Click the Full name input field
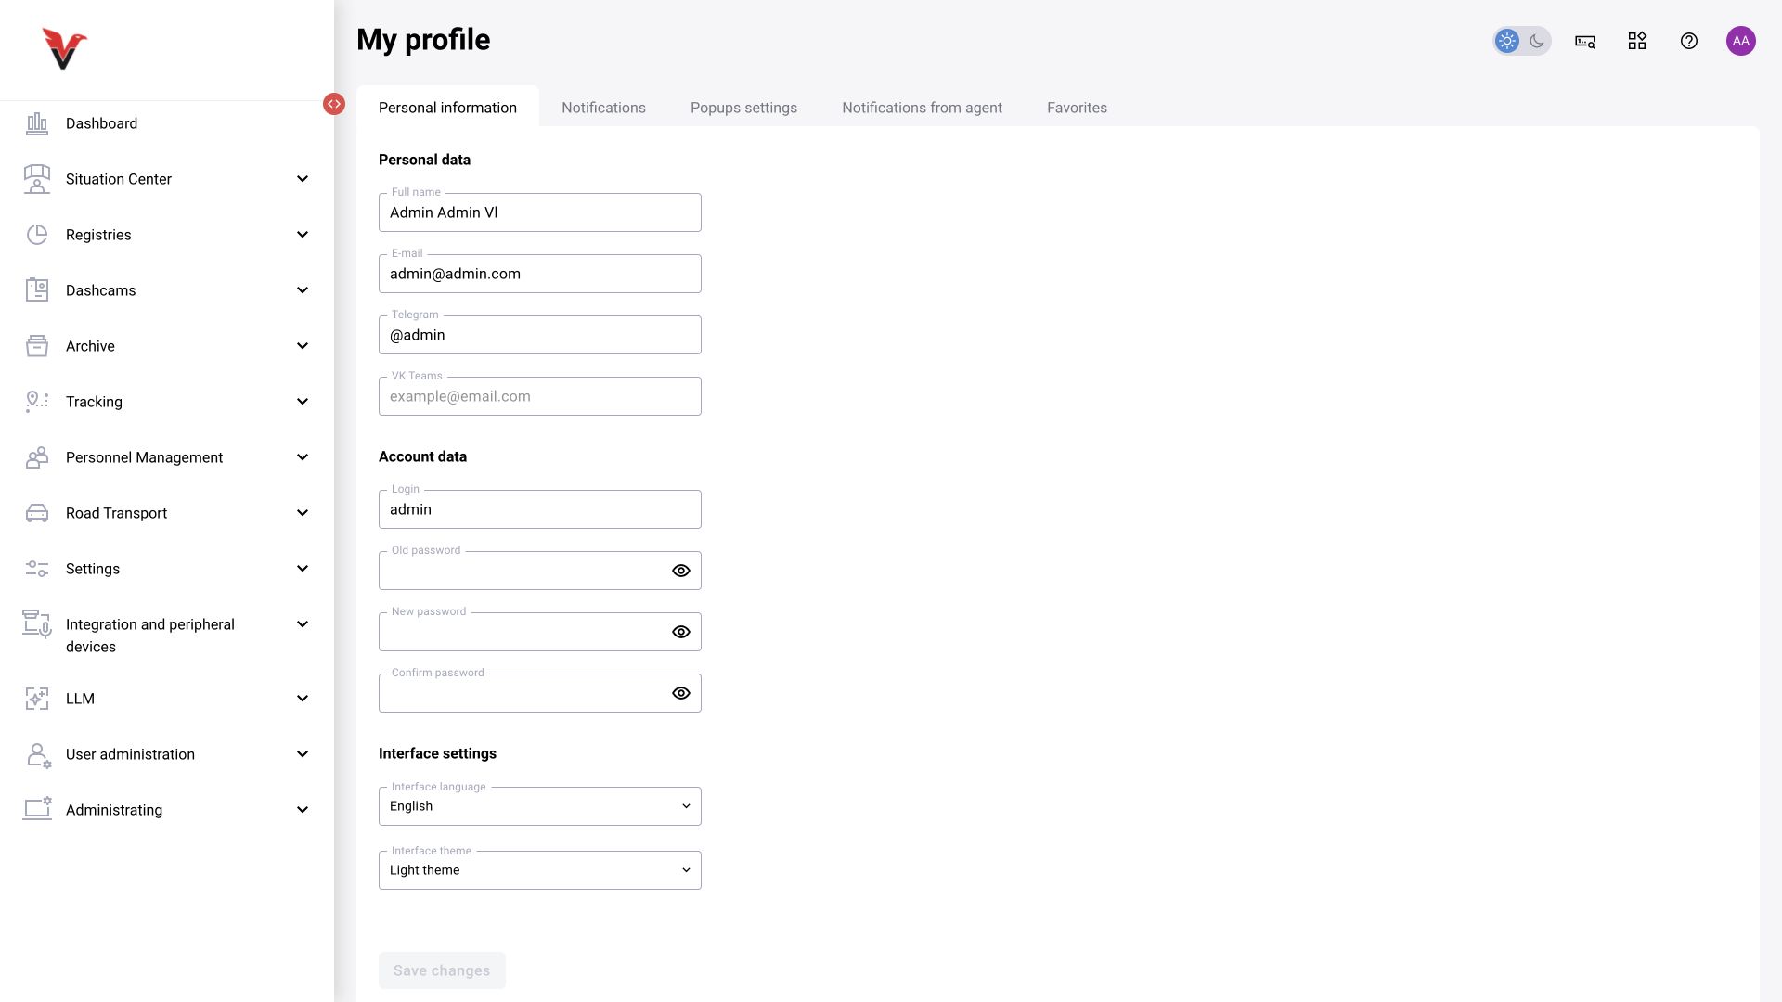This screenshot has height=1002, width=1782. (x=540, y=212)
